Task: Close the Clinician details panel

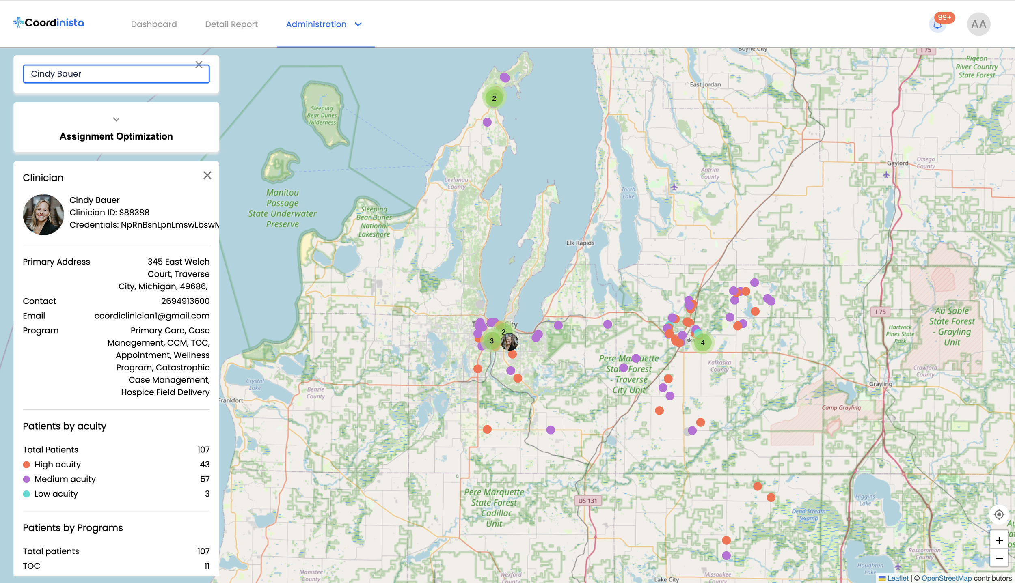Action: (x=207, y=176)
